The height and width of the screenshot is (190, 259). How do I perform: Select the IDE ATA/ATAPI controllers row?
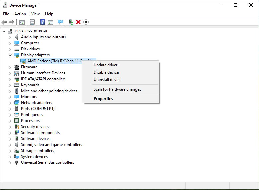point(43,79)
